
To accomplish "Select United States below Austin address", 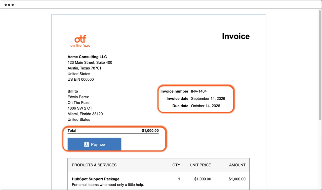I will (79, 74).
